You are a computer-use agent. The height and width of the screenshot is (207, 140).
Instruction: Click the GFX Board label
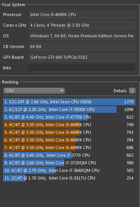tap(13, 57)
